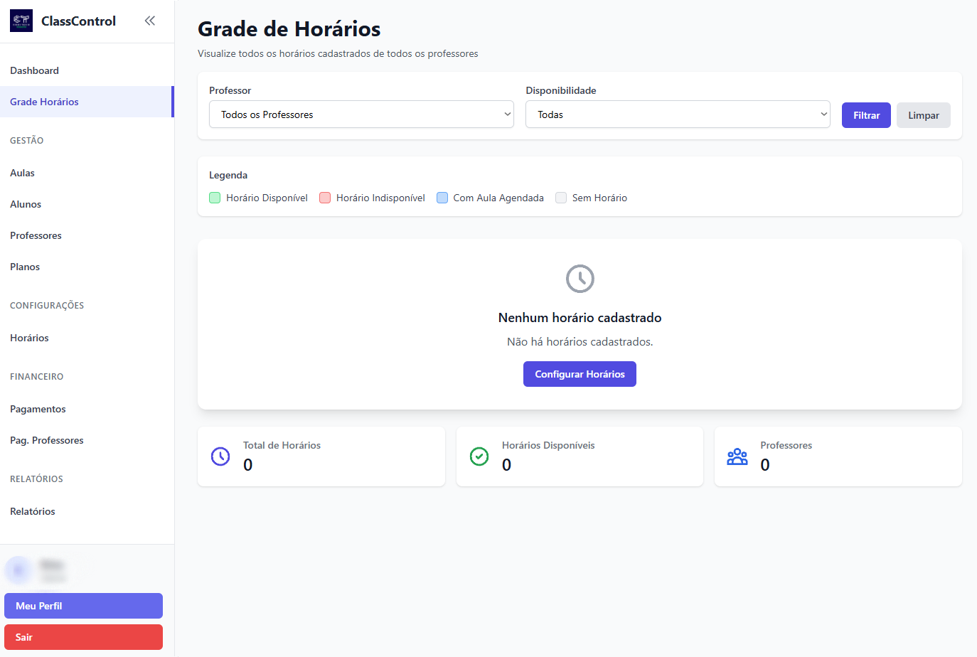977x657 pixels.
Task: Open the Horários configuration section
Action: pos(29,337)
